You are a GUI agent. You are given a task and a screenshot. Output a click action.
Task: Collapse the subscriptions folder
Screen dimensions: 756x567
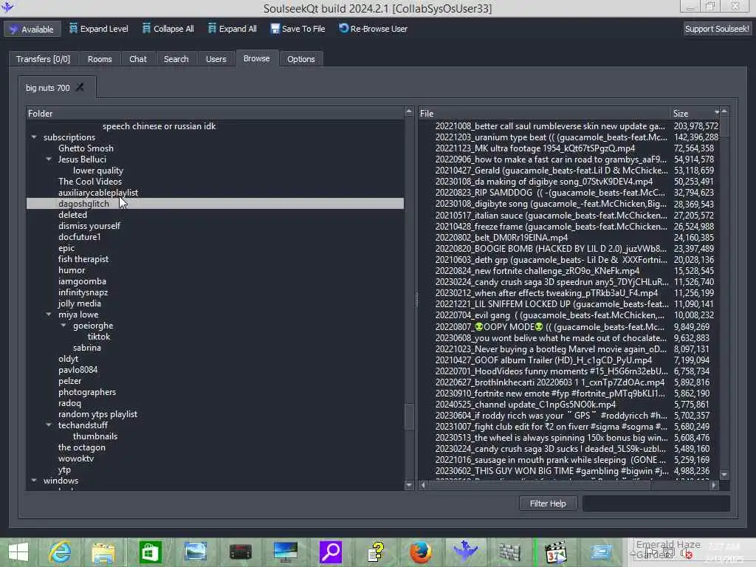tap(34, 137)
